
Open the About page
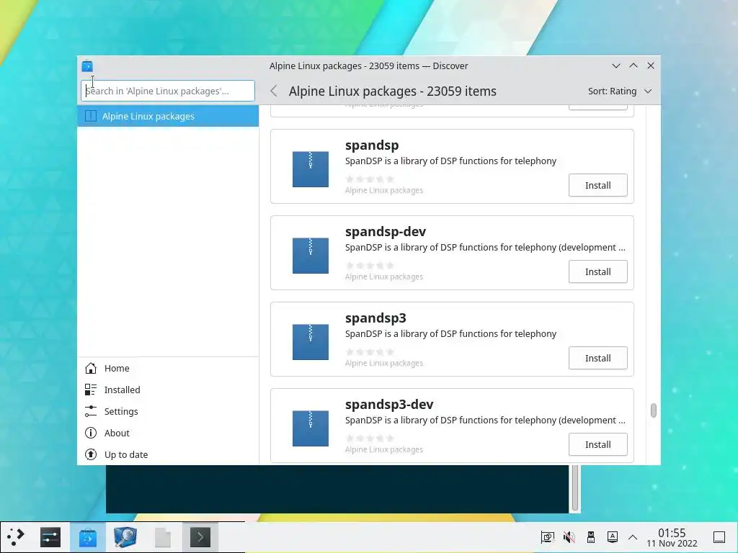pyautogui.click(x=168, y=433)
